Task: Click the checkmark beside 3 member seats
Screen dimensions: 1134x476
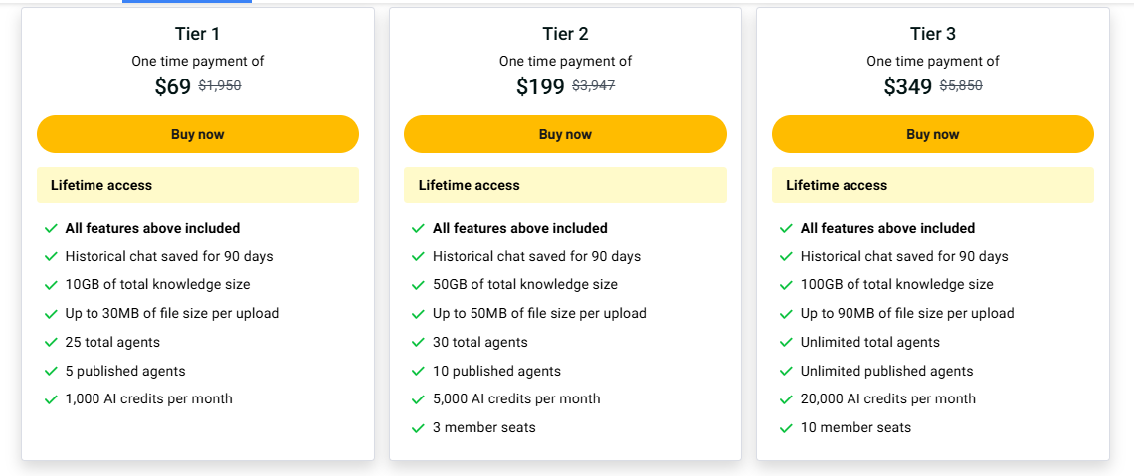Action: [419, 428]
